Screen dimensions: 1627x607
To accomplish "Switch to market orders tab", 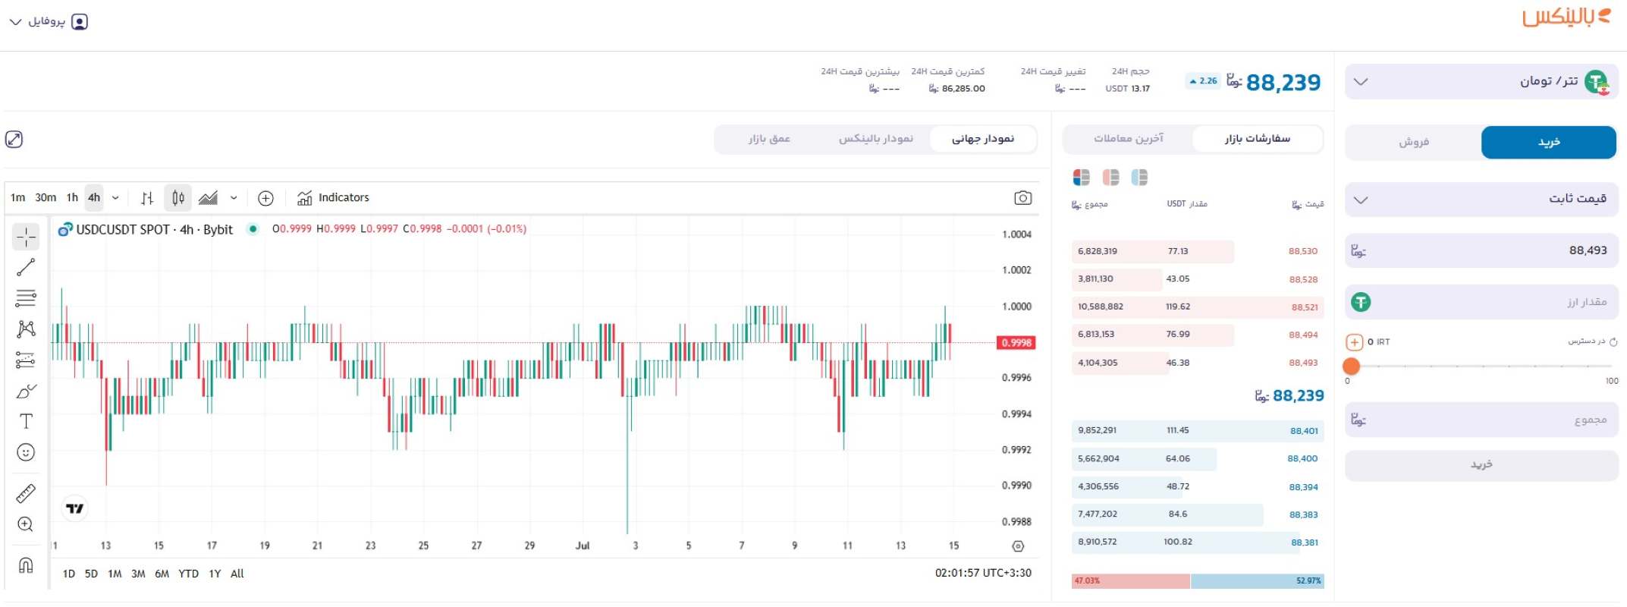I will click(x=1257, y=139).
